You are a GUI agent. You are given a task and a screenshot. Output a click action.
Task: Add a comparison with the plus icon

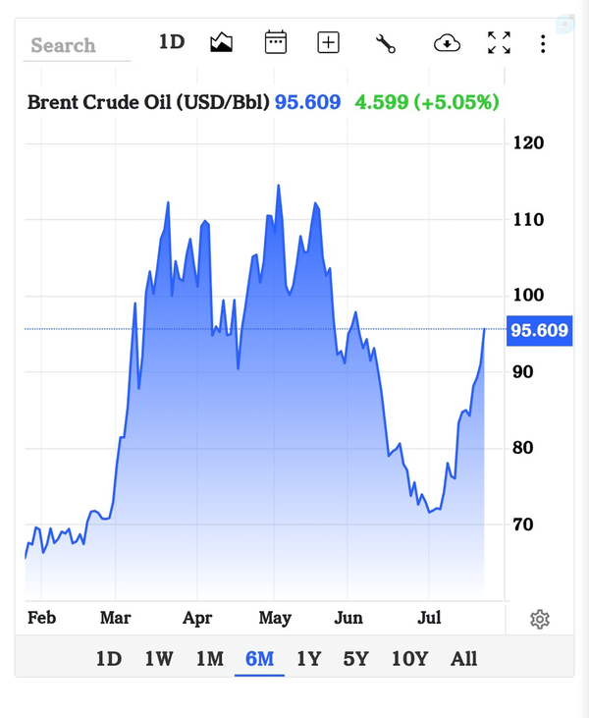pyautogui.click(x=328, y=42)
